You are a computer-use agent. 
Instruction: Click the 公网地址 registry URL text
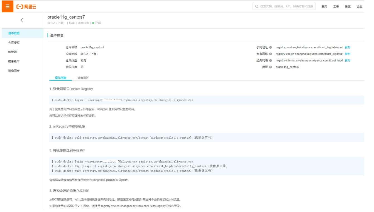tap(309, 48)
